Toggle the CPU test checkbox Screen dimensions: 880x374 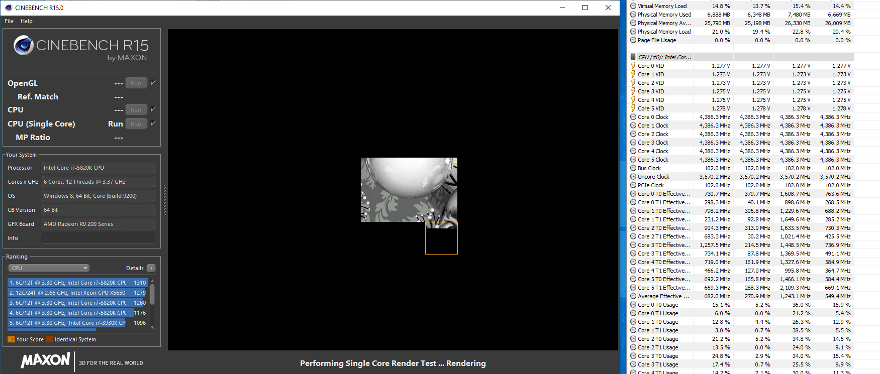(153, 109)
